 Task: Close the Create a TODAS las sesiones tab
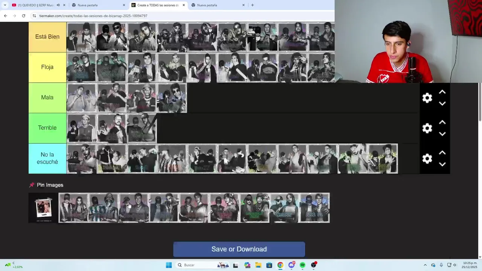[x=184, y=5]
